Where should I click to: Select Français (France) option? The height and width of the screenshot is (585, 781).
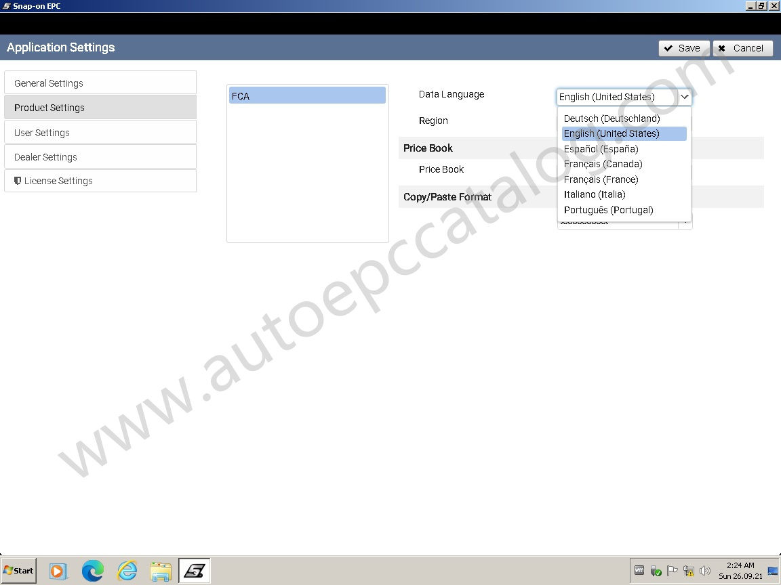(624, 179)
